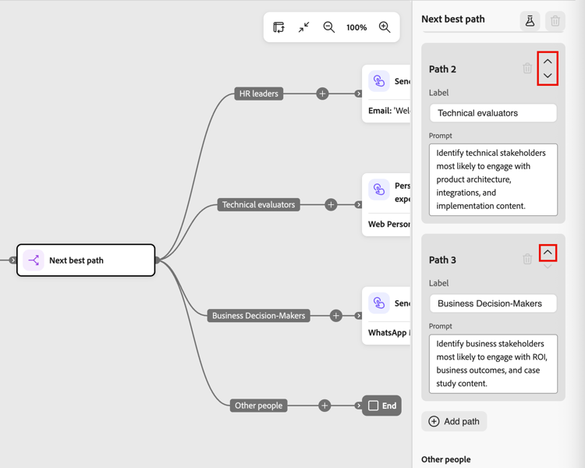Viewport: 585px width, 468px height.
Task: Click the tap icon in the Email action node
Action: click(x=378, y=81)
